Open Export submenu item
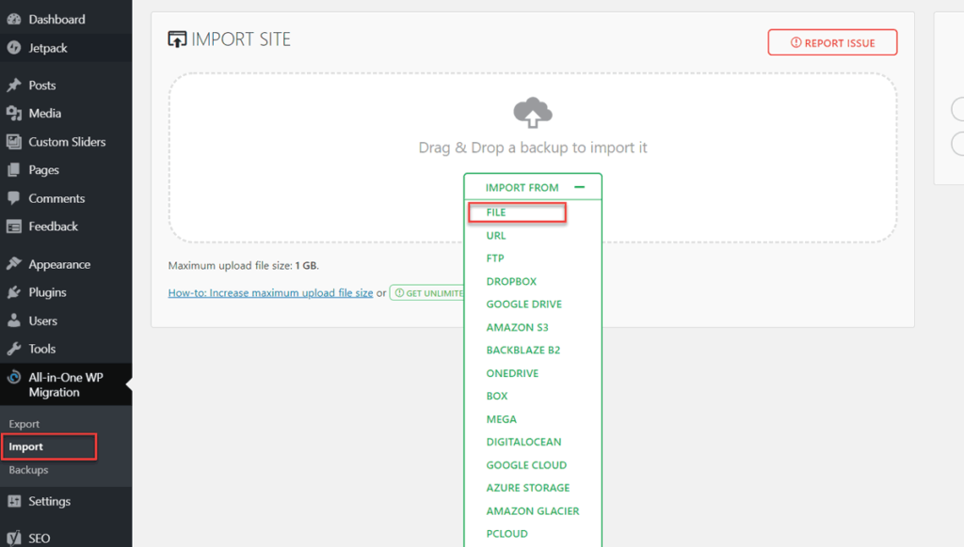This screenshot has width=964, height=547. pos(24,424)
